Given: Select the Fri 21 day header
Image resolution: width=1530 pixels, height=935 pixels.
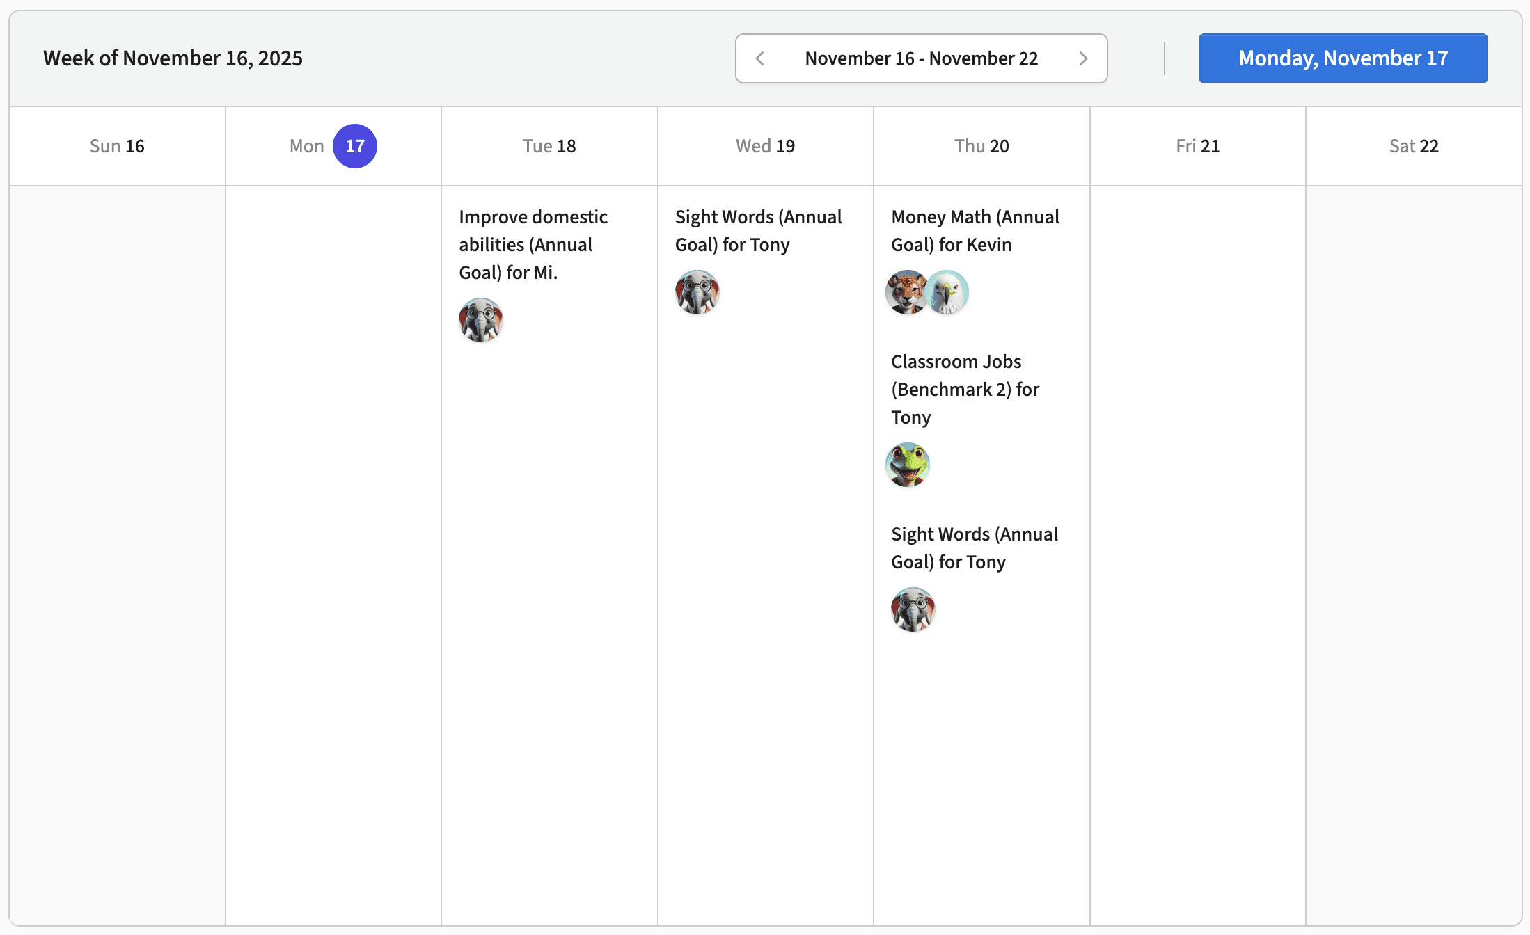Looking at the screenshot, I should pos(1197,146).
